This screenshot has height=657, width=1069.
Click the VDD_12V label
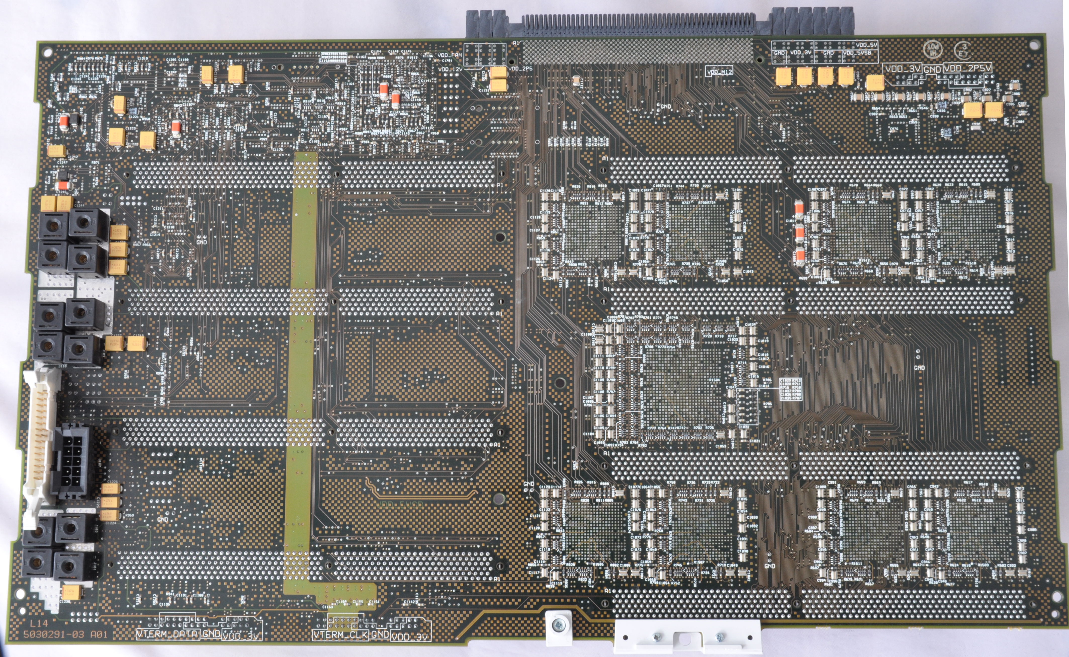coord(450,69)
